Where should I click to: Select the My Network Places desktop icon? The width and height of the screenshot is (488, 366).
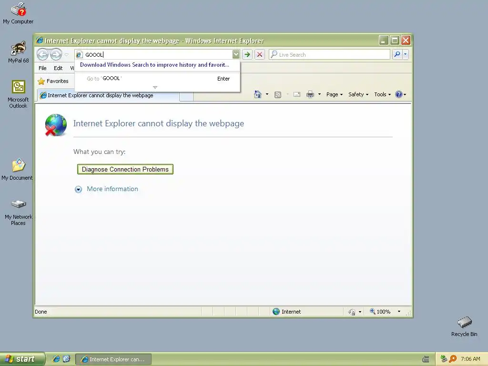pyautogui.click(x=18, y=213)
